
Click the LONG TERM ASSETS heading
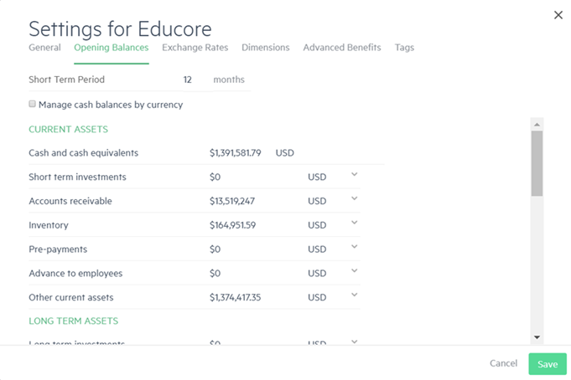pos(74,321)
